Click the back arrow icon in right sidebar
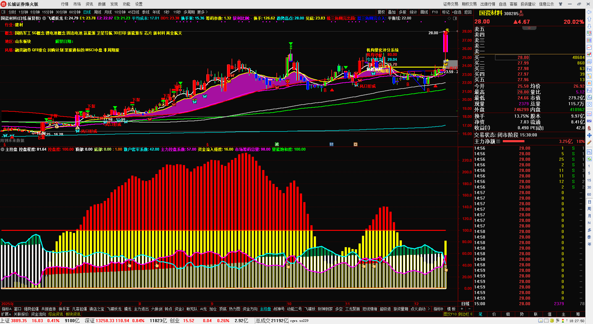The width and height of the screenshot is (593, 324). [x=589, y=12]
